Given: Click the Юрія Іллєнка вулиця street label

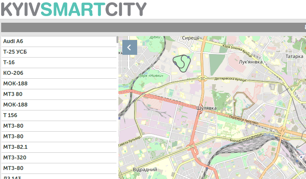Looking at the screenshot, I should point(237,51).
